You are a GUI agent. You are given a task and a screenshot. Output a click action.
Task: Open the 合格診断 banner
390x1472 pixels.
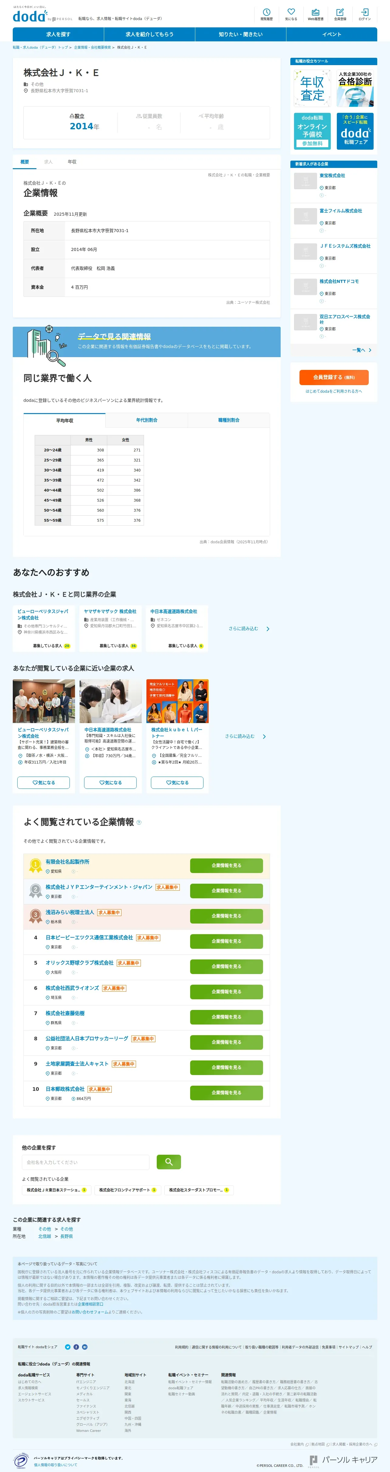click(x=355, y=88)
